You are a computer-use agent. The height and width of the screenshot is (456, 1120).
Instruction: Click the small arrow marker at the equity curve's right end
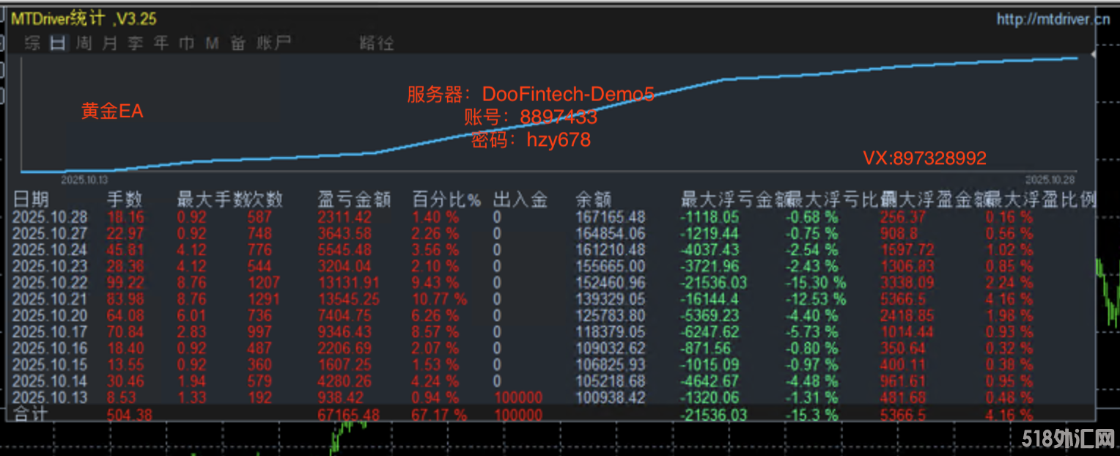(1093, 55)
